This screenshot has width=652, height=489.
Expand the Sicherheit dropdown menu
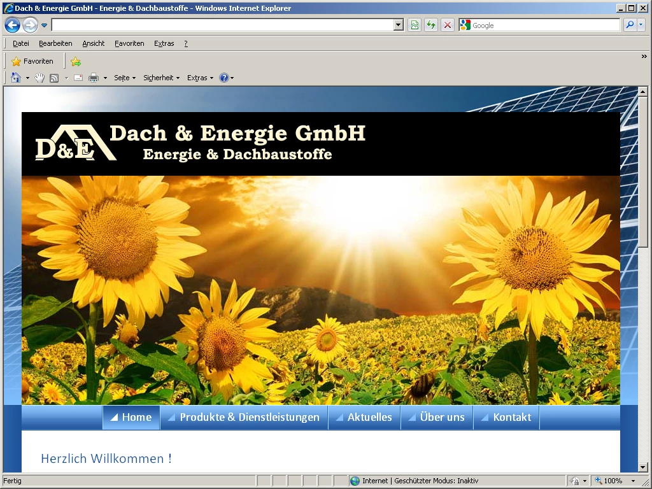[161, 78]
